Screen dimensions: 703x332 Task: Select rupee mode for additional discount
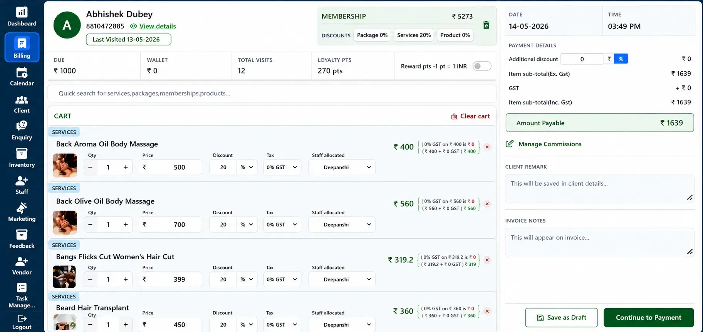coord(609,59)
